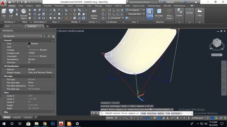Choose the Undo option in command line
Image resolution: width=227 pixels, height=127 pixels.
pos(144,113)
